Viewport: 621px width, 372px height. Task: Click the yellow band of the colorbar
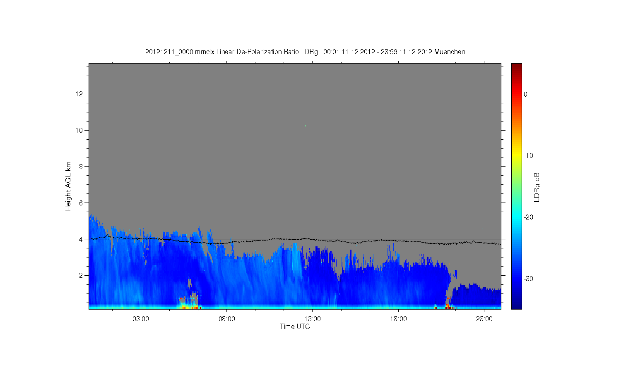coord(517,156)
